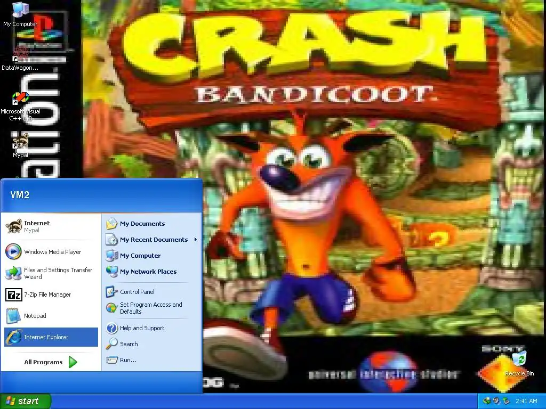
Task: Open Search in the Start menu
Action: [151, 344]
